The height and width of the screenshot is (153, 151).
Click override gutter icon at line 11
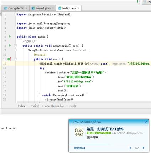(9, 59)
